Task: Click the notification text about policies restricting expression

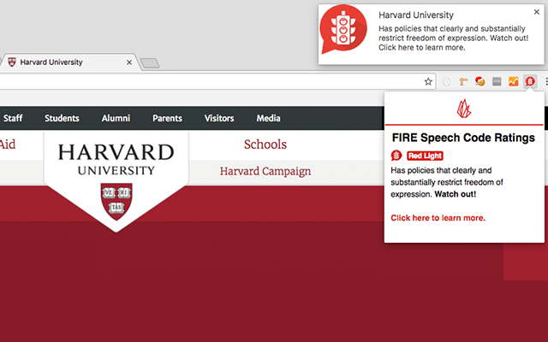Action: click(454, 38)
